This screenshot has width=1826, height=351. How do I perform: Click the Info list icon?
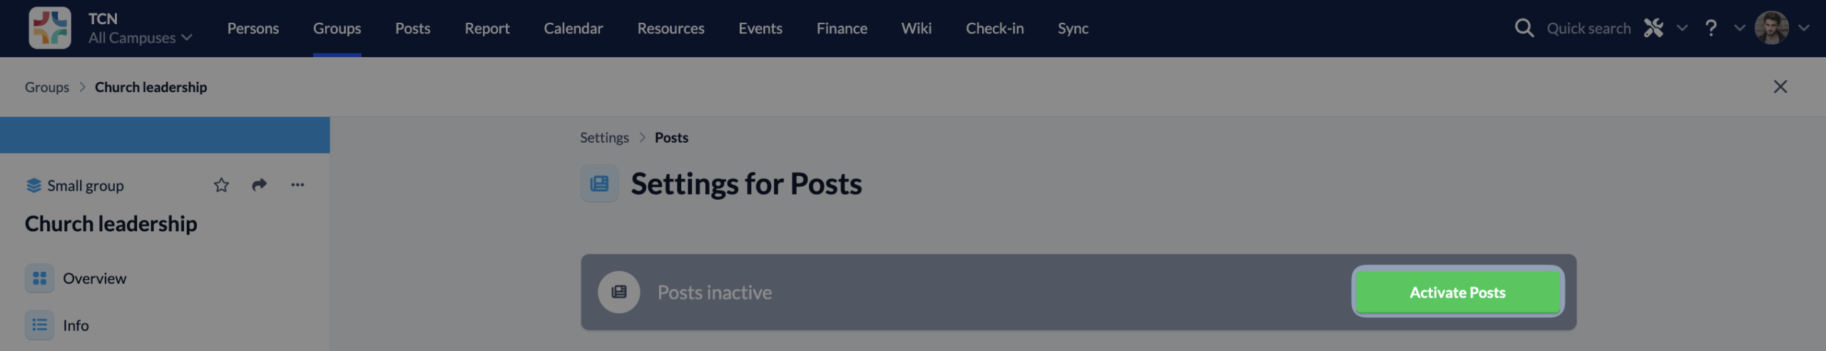[x=39, y=325]
